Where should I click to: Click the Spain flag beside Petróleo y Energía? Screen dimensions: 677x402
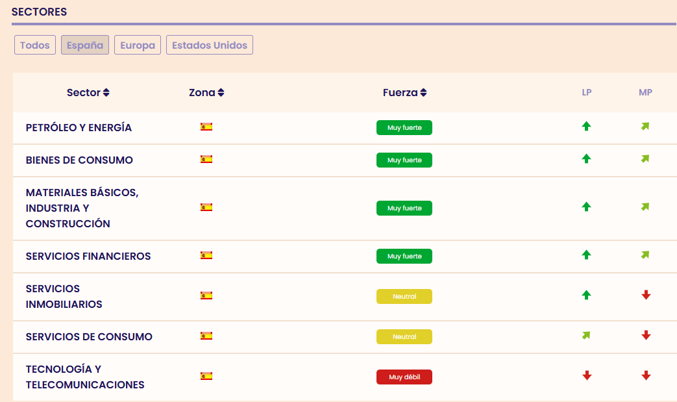[206, 127]
